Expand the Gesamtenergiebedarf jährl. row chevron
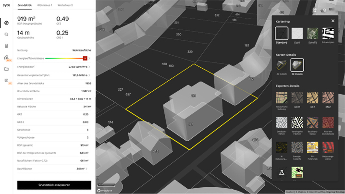This screenshot has width=345, height=194. [90, 75]
